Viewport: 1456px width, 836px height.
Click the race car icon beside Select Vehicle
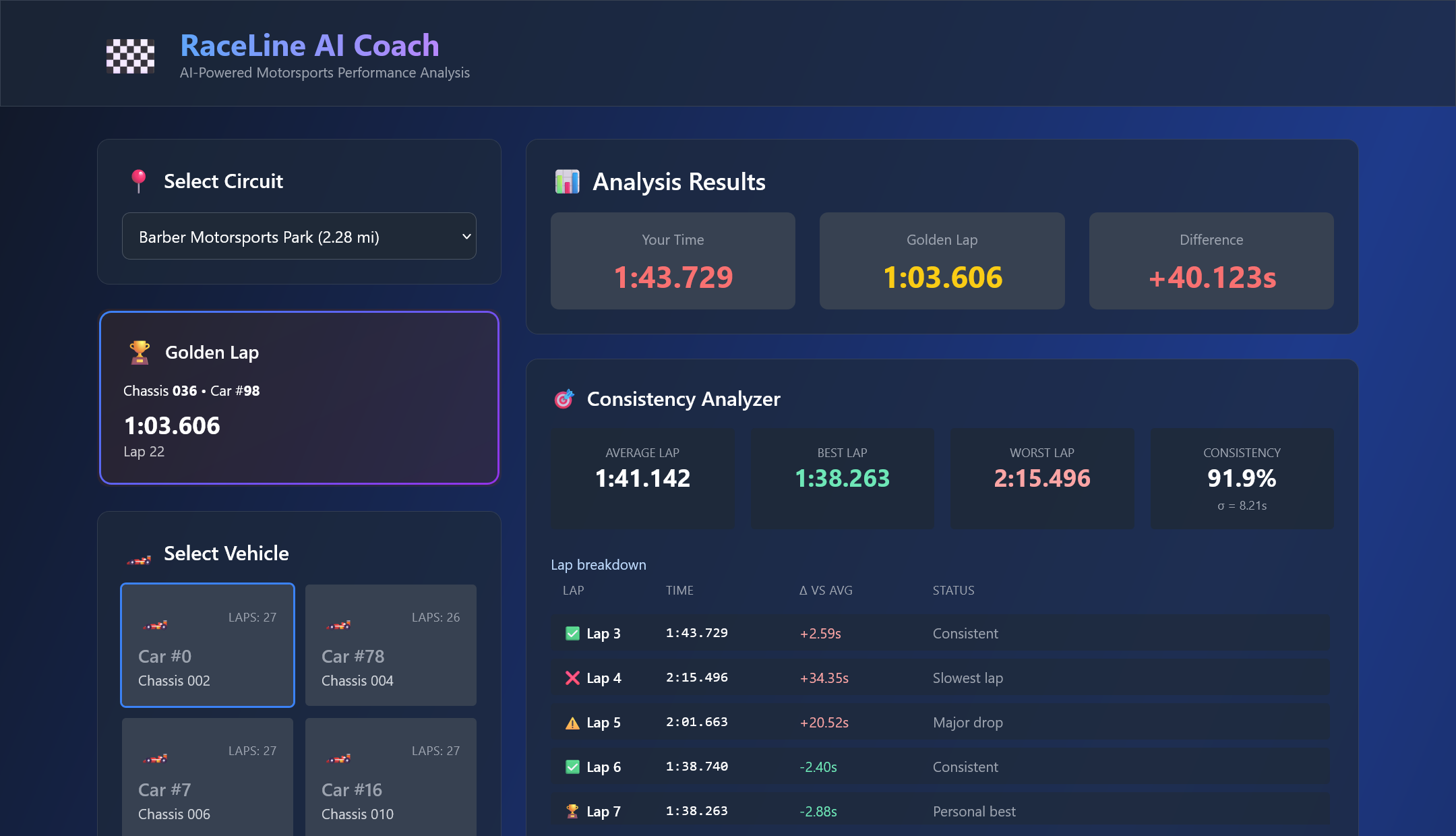coord(139,560)
